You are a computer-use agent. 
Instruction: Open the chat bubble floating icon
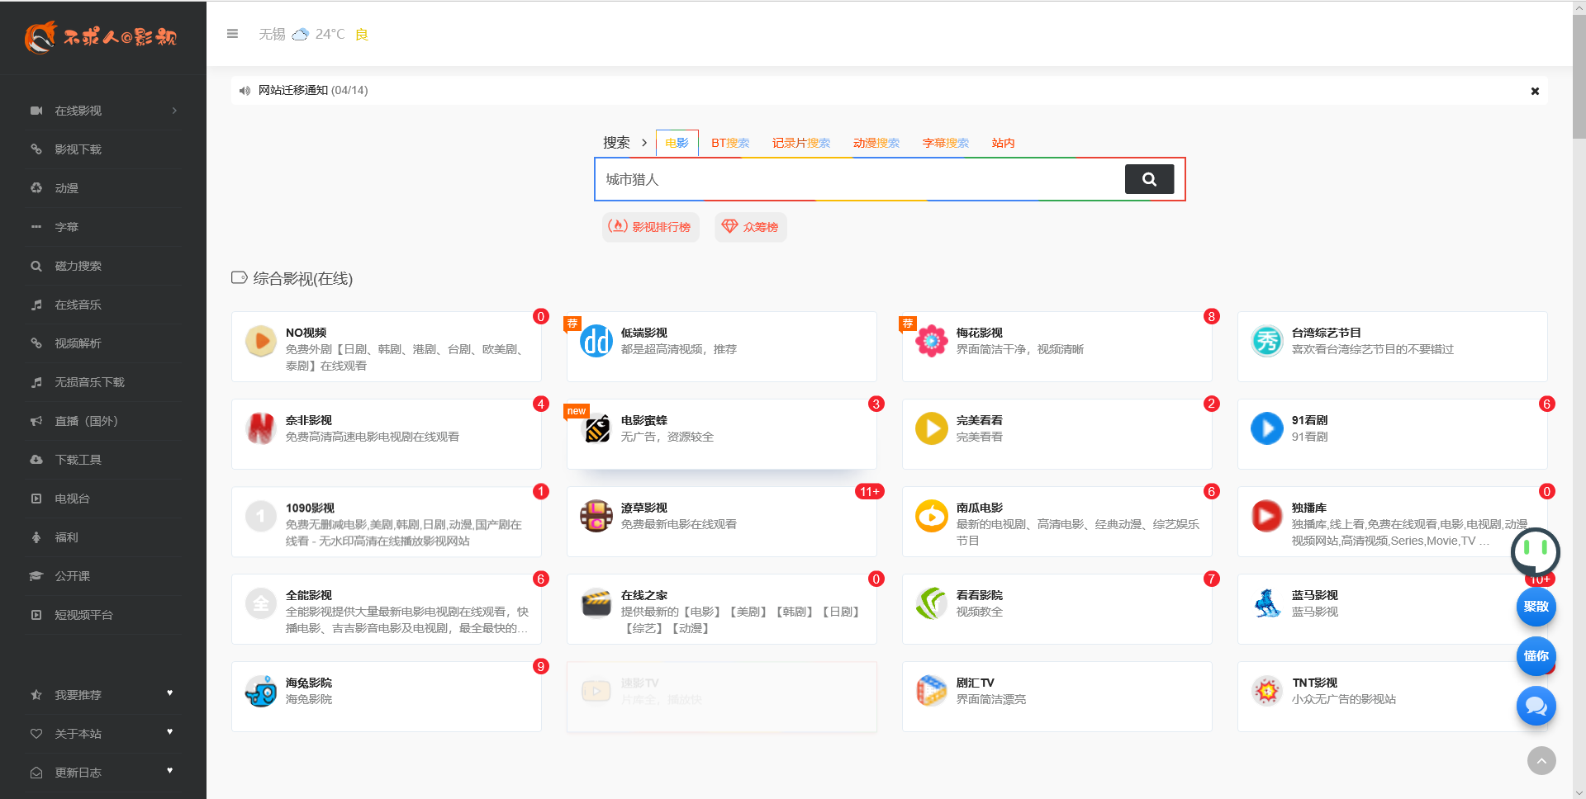pyautogui.click(x=1536, y=706)
